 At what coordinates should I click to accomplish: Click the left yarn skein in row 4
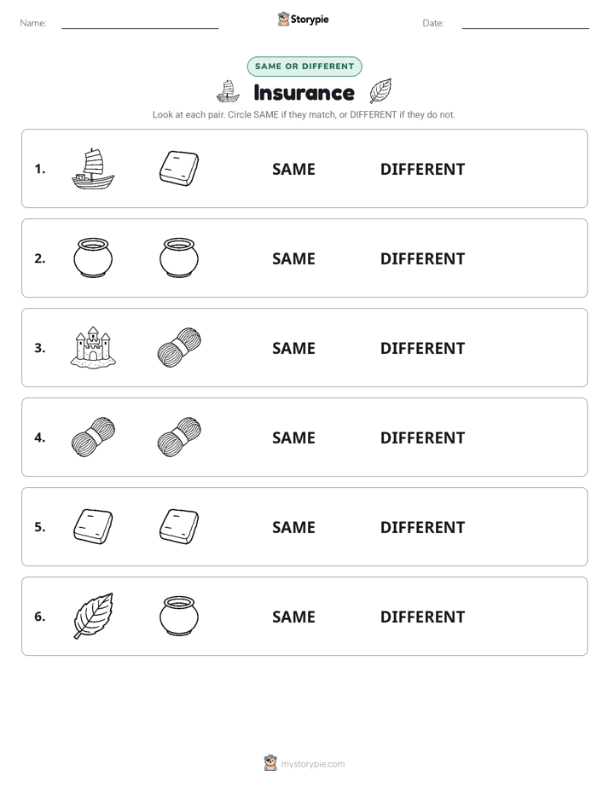click(x=93, y=437)
